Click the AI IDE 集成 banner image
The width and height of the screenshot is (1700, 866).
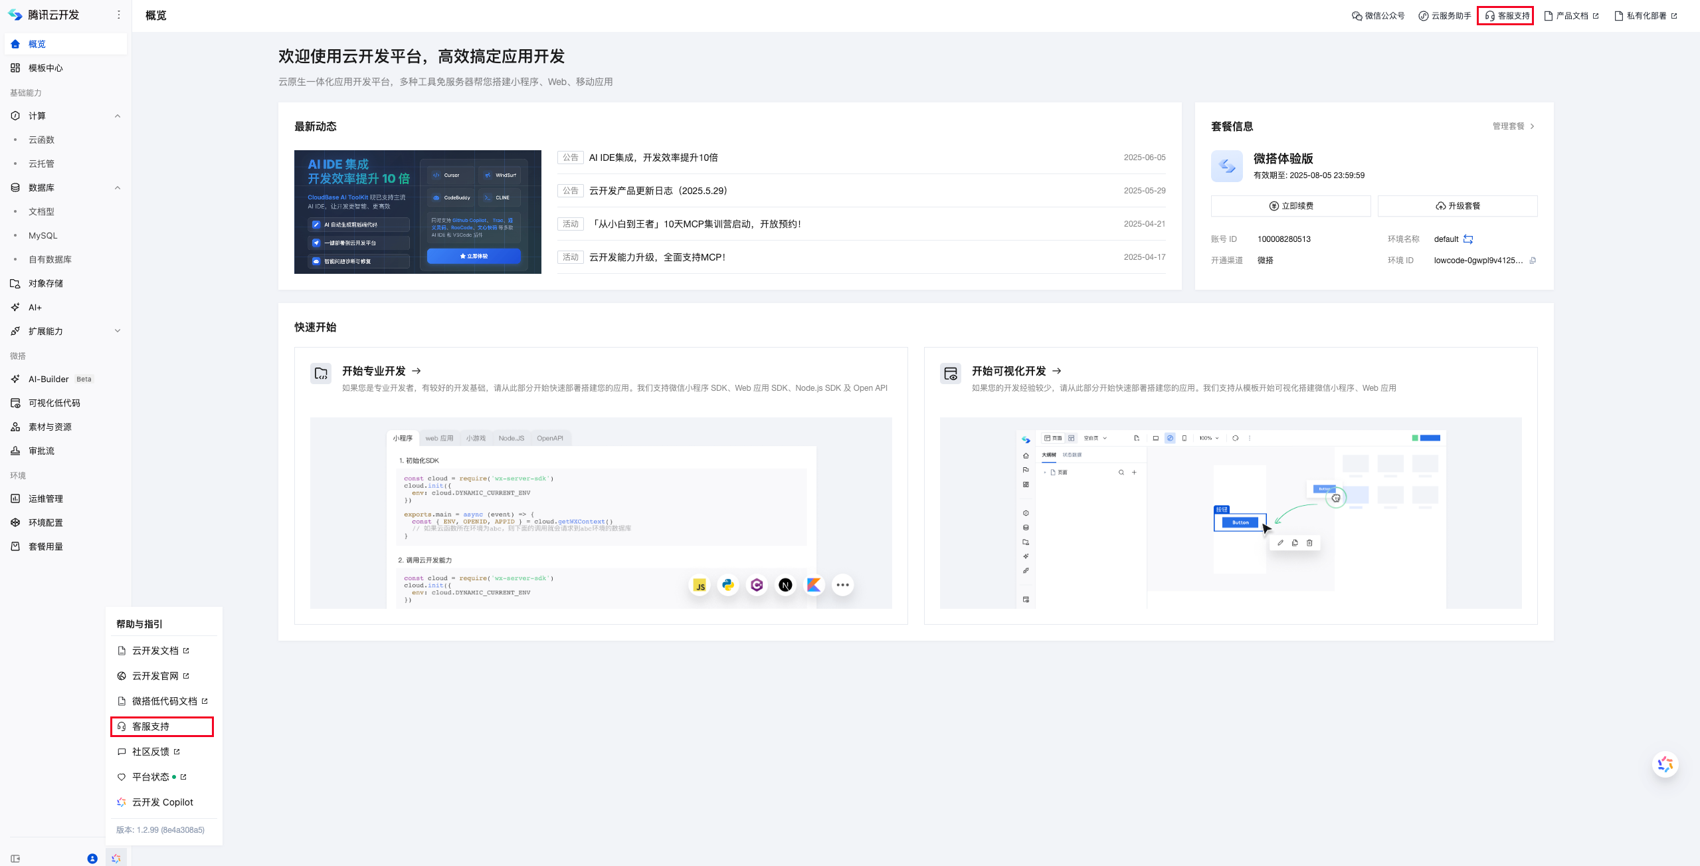coord(418,212)
